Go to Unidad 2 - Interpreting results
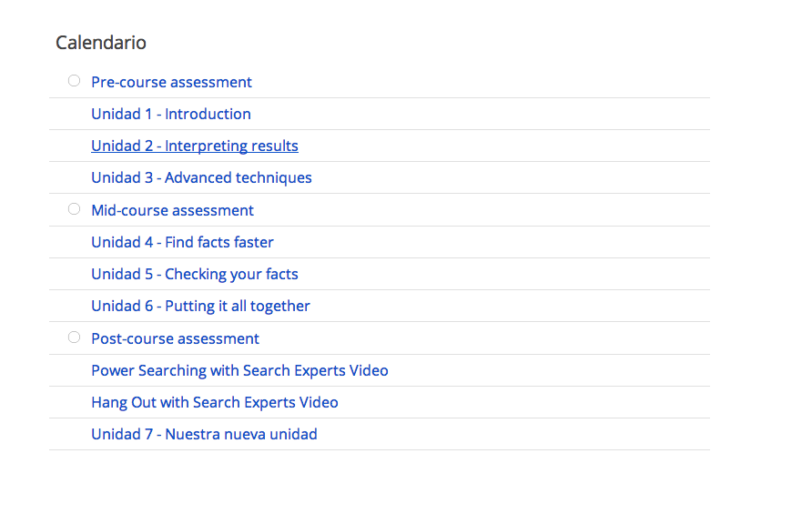Viewport: 802px width, 514px height. click(x=195, y=146)
